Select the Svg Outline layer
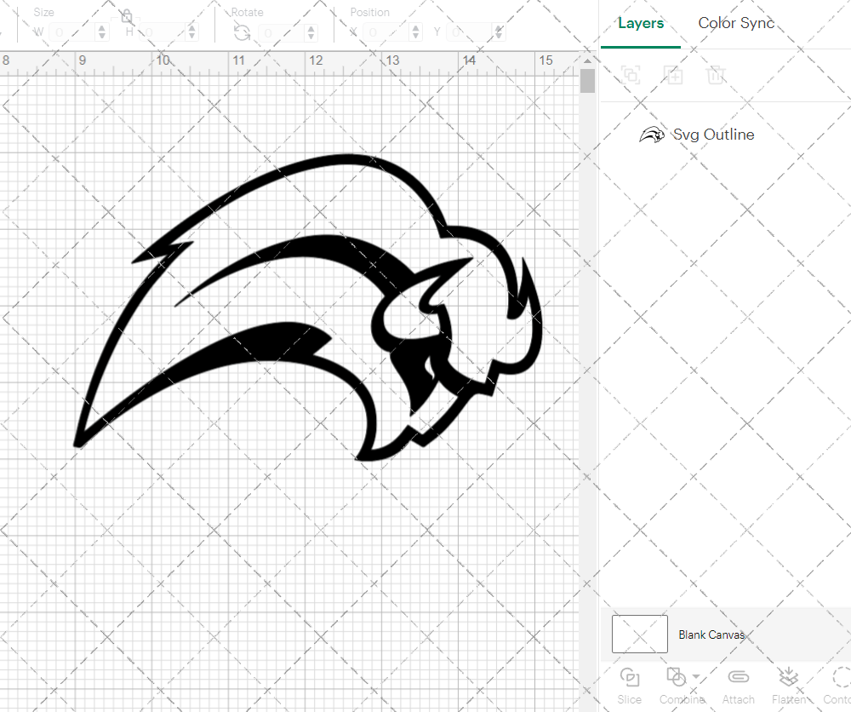 pos(712,135)
